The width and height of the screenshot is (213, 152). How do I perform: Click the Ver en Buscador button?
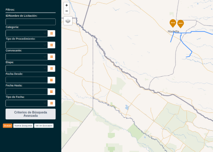[44, 126]
